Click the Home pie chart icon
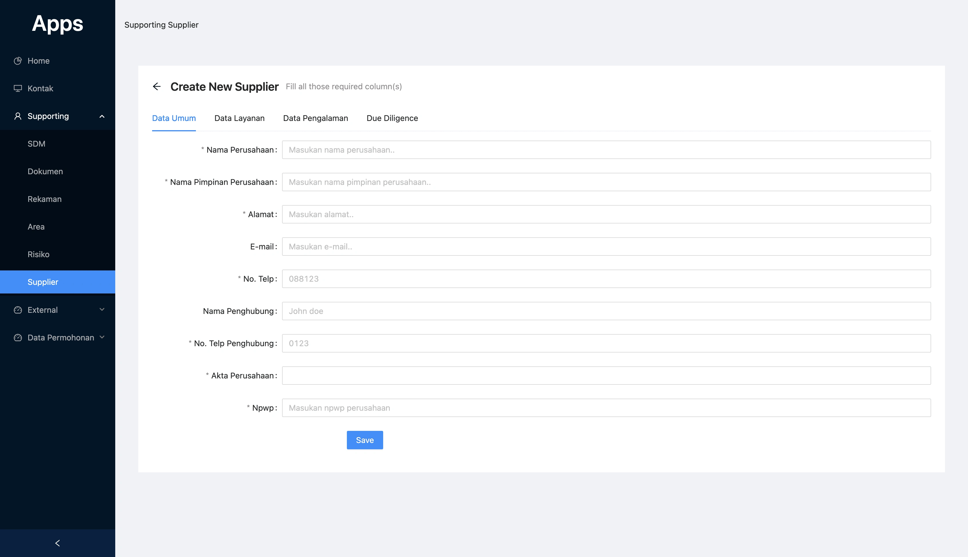Image resolution: width=968 pixels, height=557 pixels. point(18,60)
